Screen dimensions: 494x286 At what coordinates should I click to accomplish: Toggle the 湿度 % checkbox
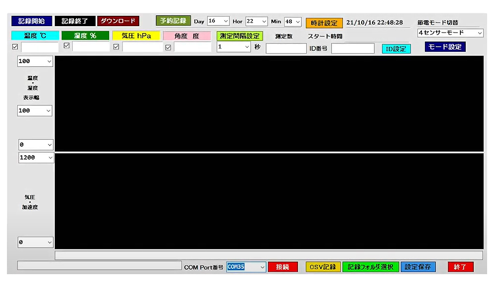pos(67,46)
